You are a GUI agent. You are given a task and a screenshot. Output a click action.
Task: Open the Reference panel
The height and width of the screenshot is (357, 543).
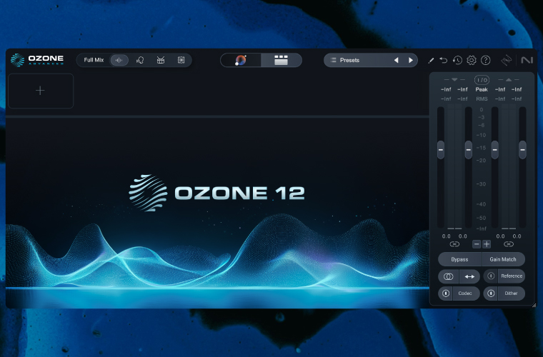[x=512, y=276]
